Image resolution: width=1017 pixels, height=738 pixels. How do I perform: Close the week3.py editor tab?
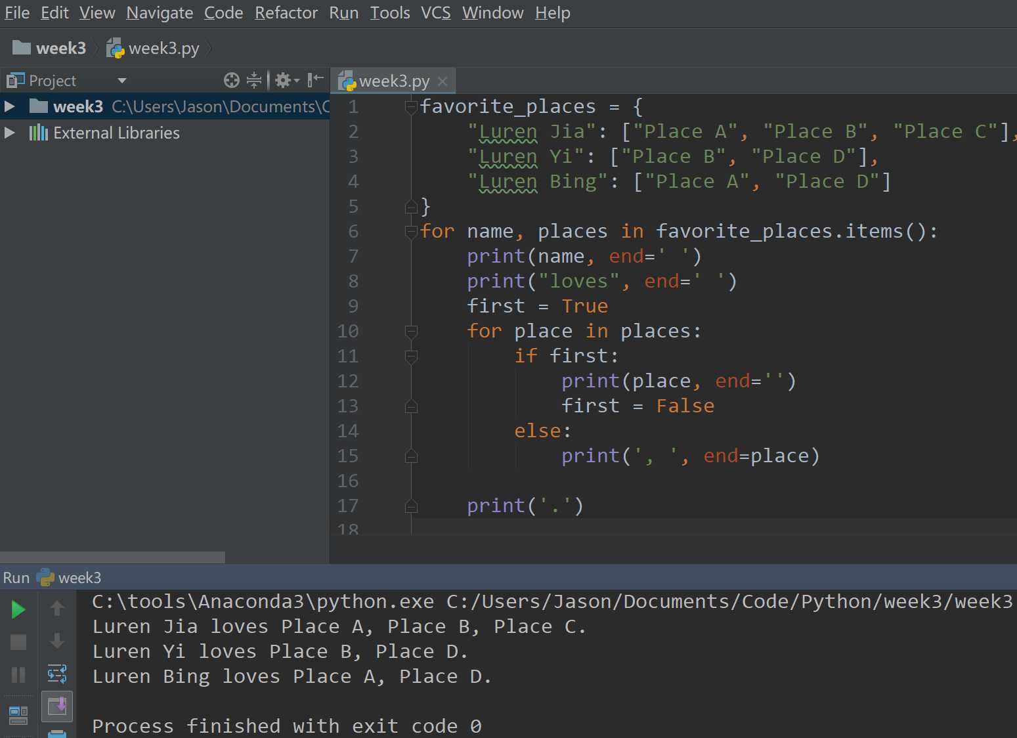pos(443,81)
